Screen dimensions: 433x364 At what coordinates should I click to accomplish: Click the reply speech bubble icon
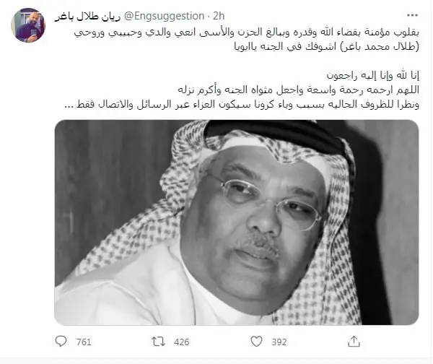pyautogui.click(x=61, y=342)
